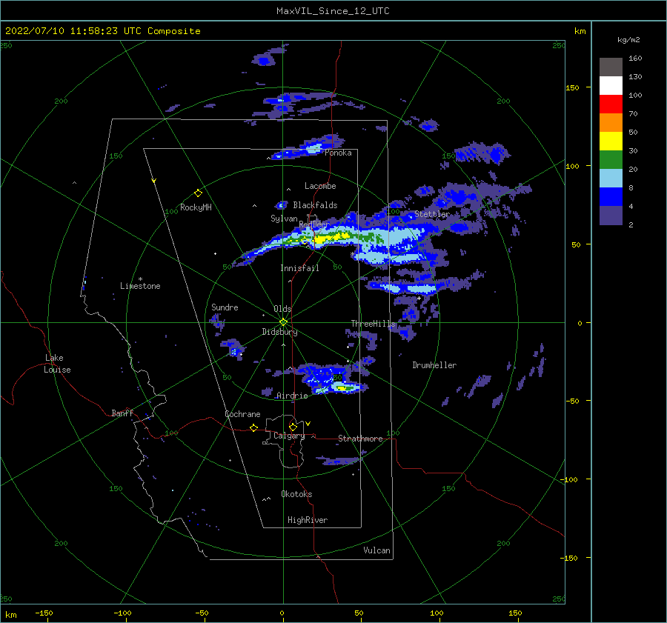Click the 2022/07/10 11:58:23 UTC Composite timestamp

(x=102, y=31)
